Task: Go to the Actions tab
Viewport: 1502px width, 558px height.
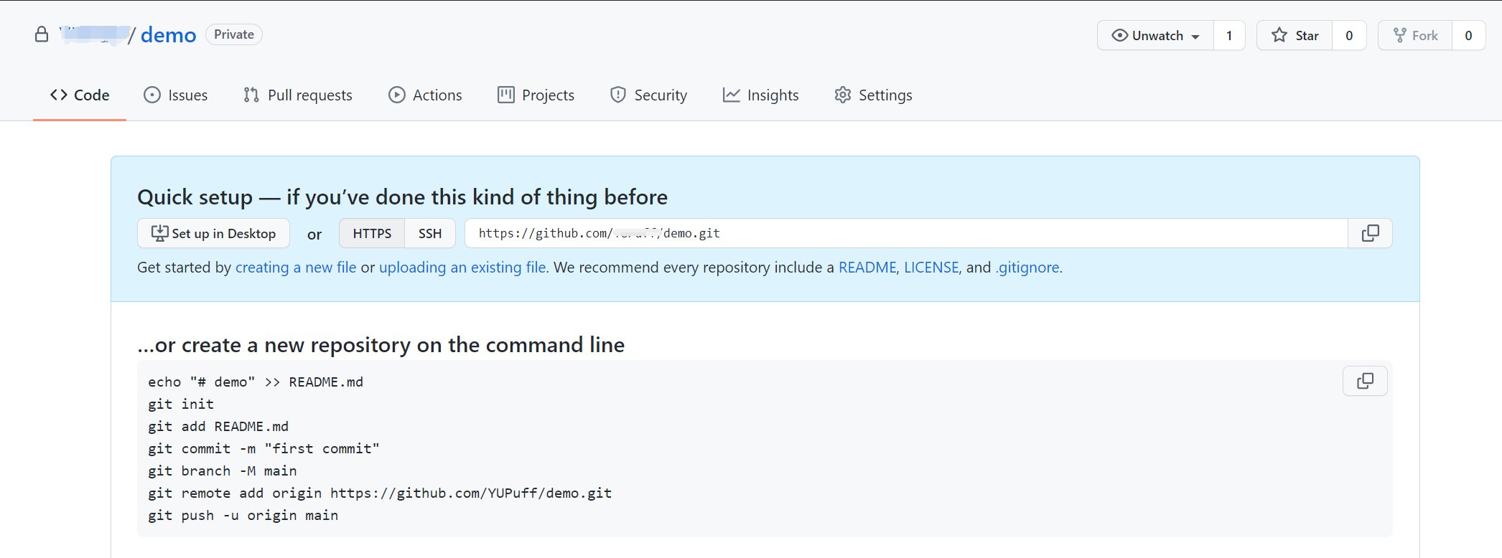Action: pos(425,95)
